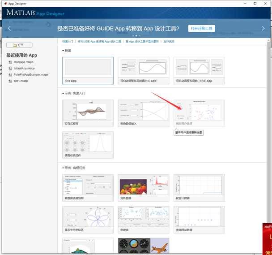
Task: Open the 响应数值输入 example
Action: tap(144, 113)
